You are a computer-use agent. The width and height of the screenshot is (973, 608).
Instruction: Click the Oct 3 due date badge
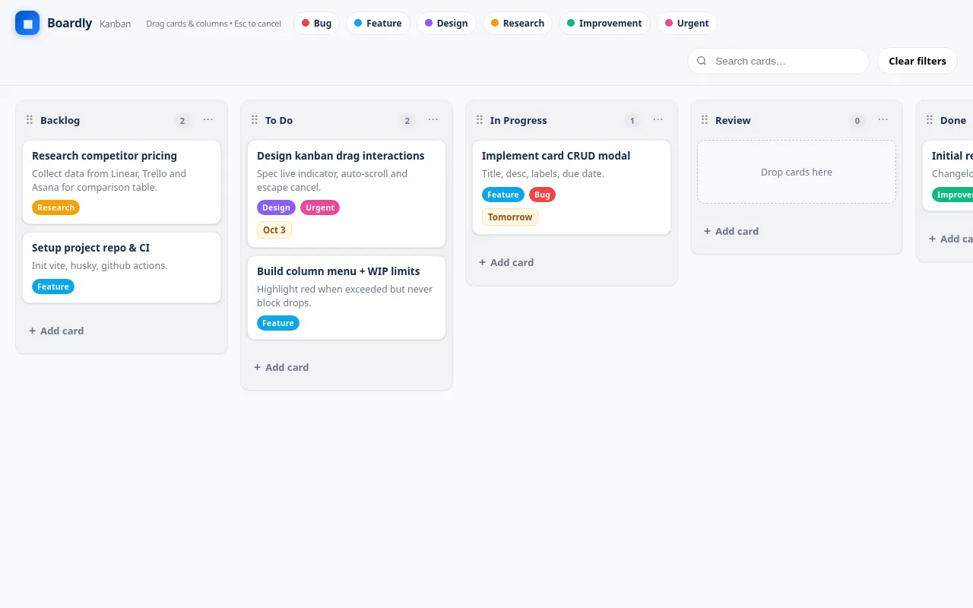pos(274,230)
